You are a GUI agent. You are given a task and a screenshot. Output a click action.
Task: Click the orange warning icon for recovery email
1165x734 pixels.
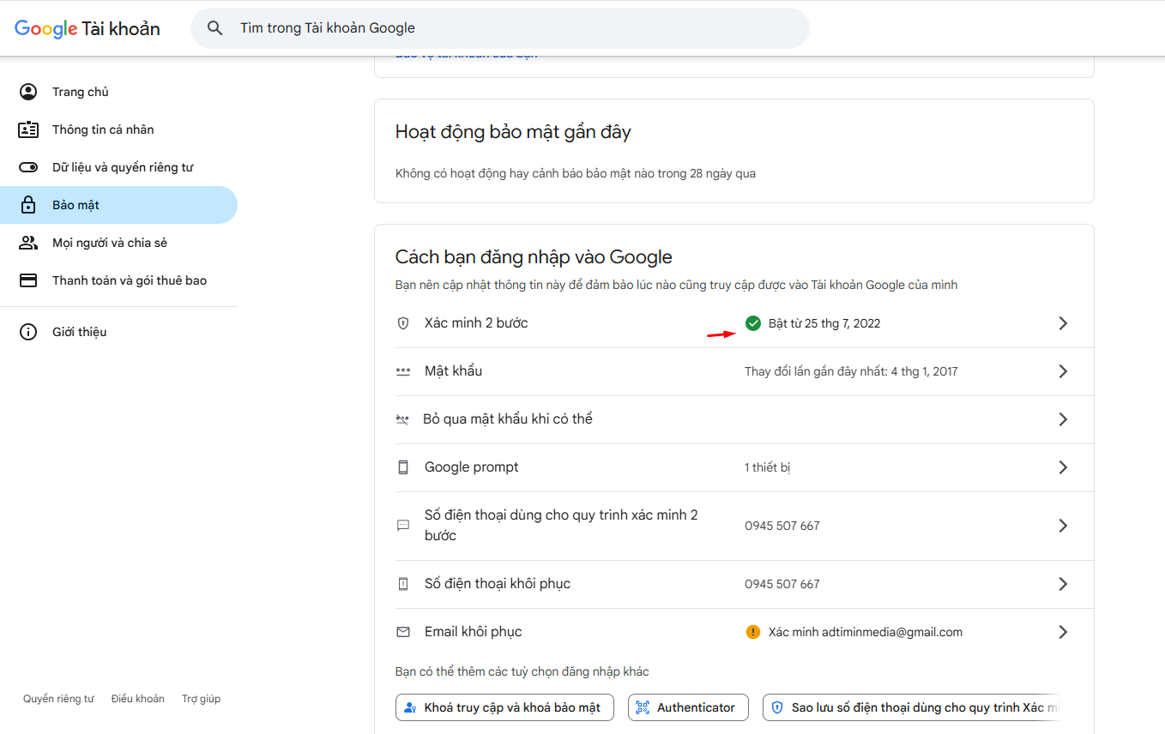pyautogui.click(x=753, y=632)
